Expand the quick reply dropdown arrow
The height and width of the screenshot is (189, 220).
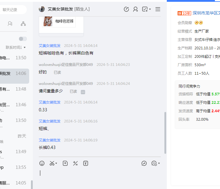159,163
